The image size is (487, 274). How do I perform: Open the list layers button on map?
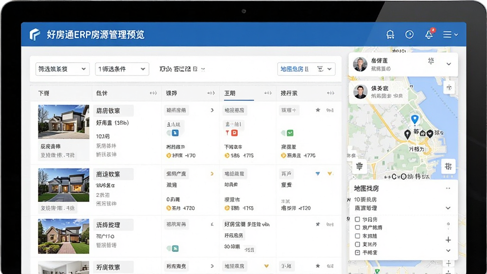coord(360,166)
